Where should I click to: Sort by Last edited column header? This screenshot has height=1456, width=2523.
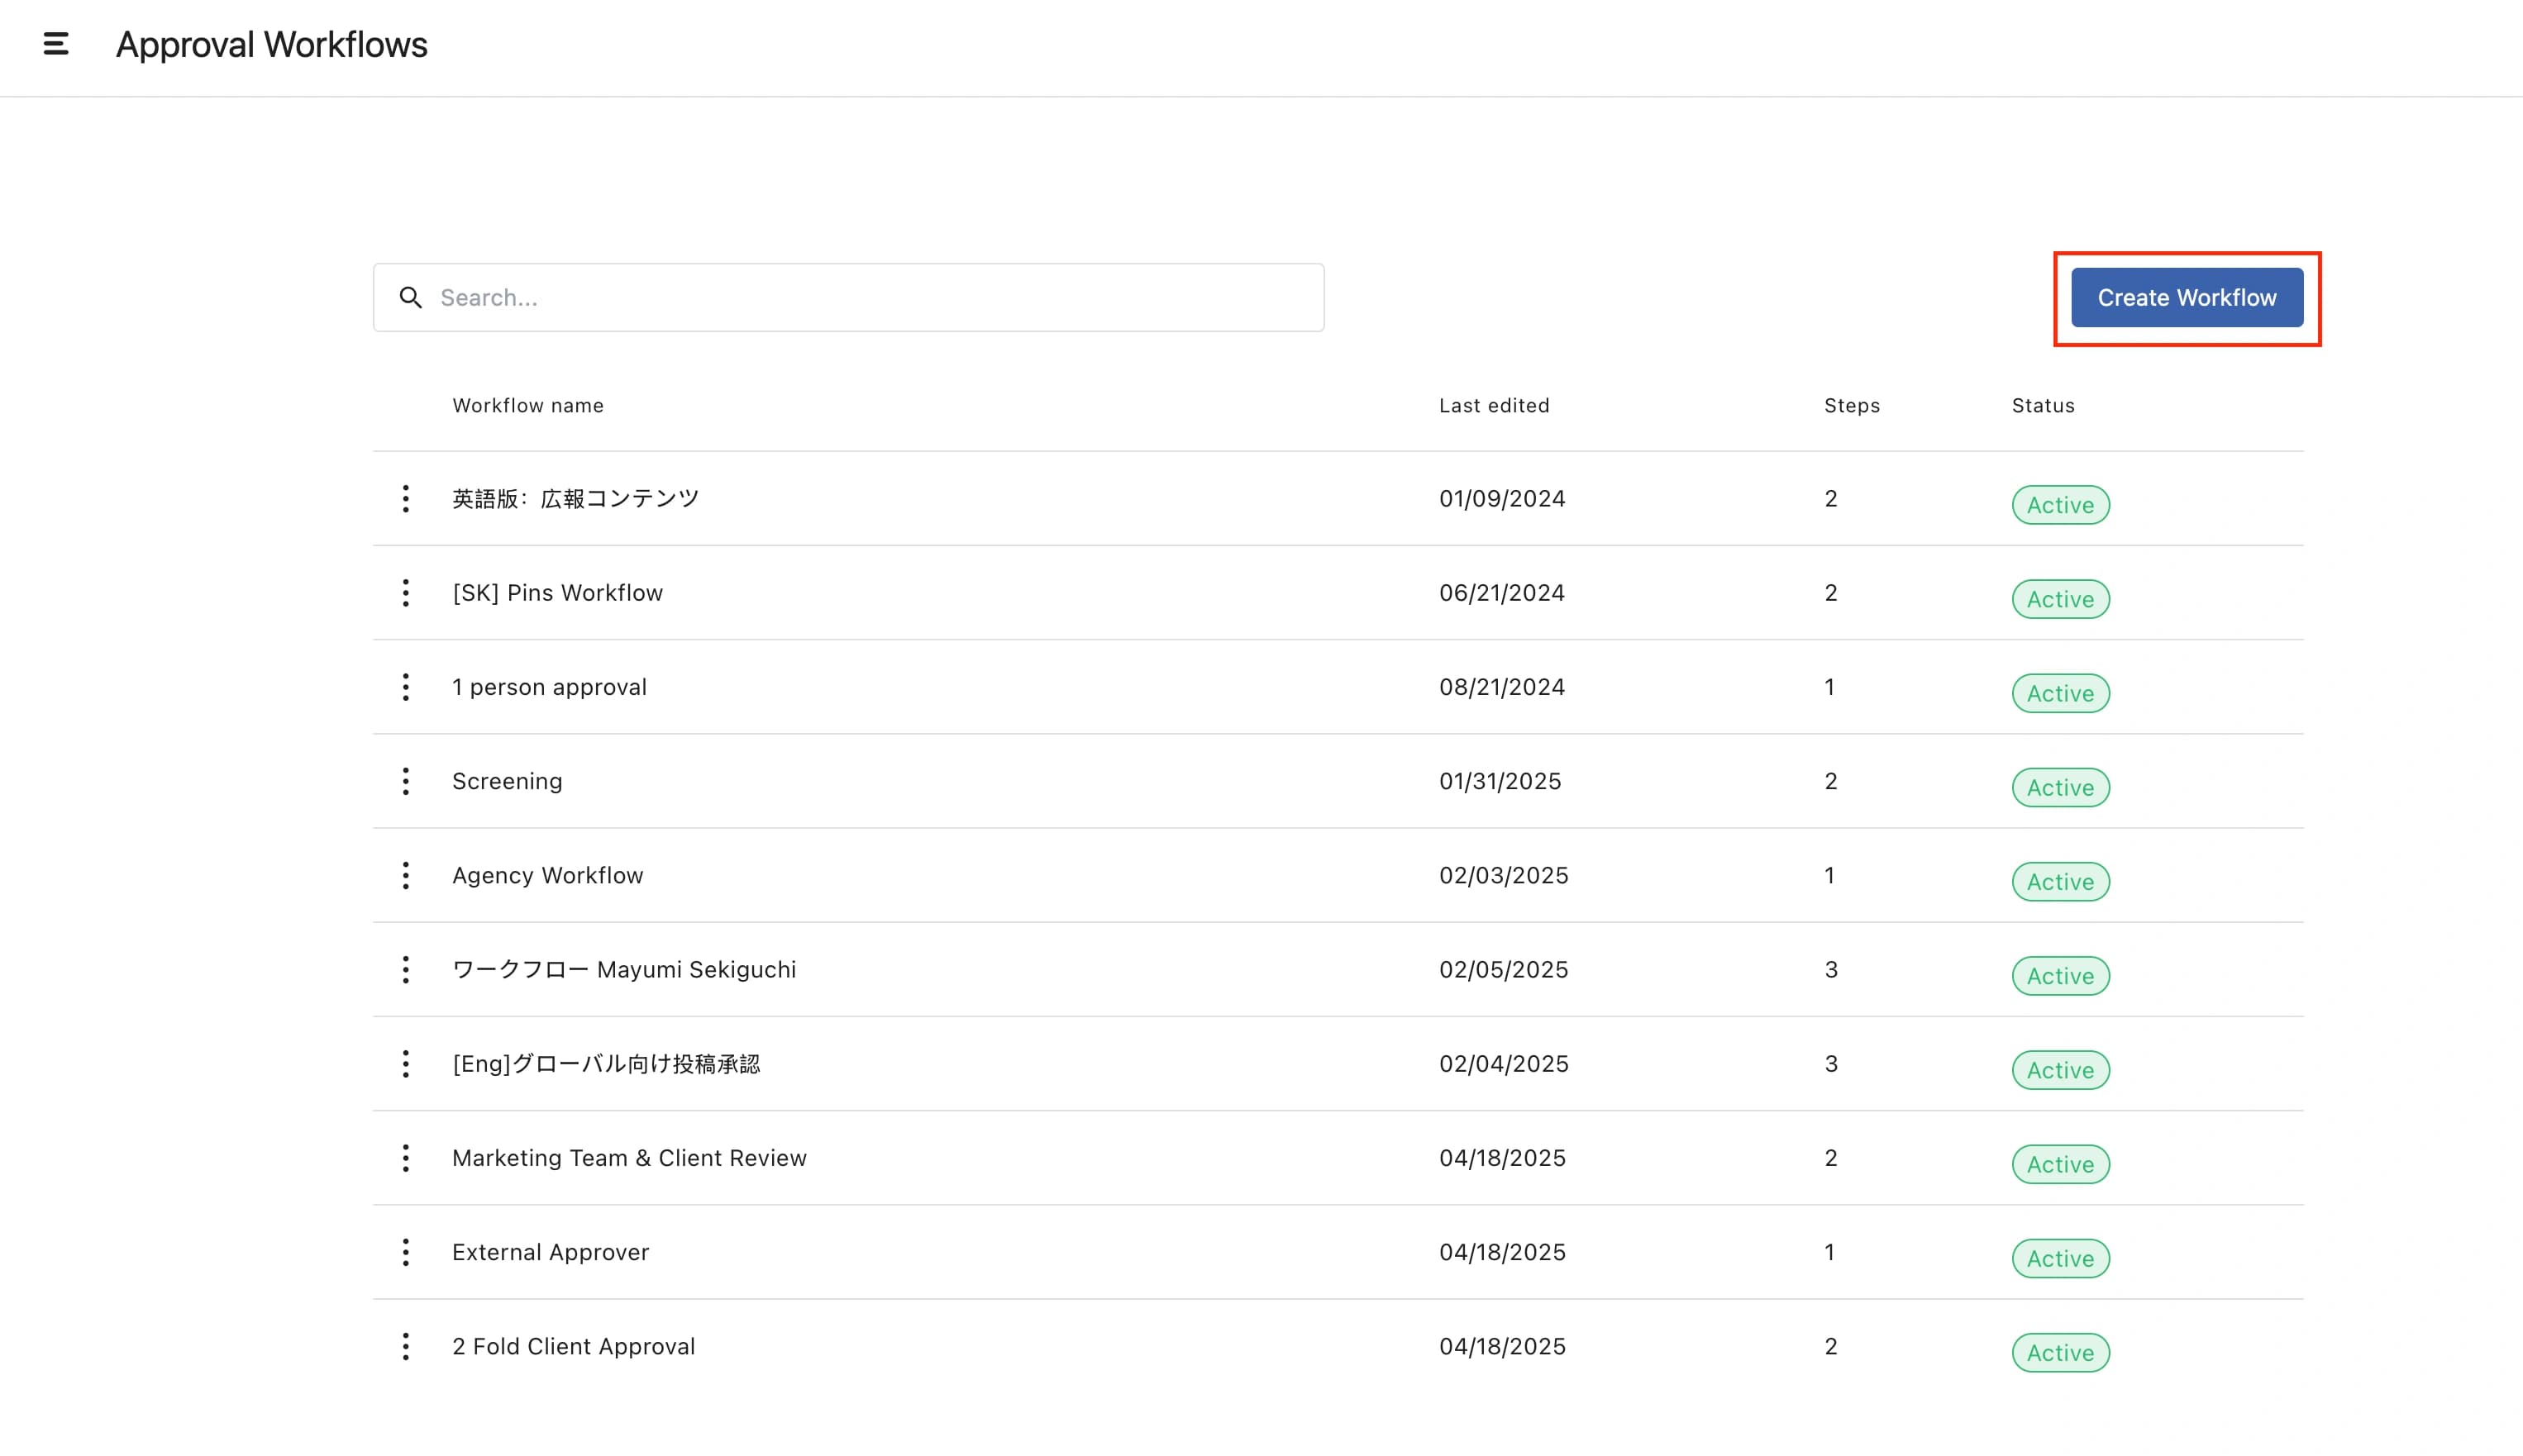pos(1494,406)
